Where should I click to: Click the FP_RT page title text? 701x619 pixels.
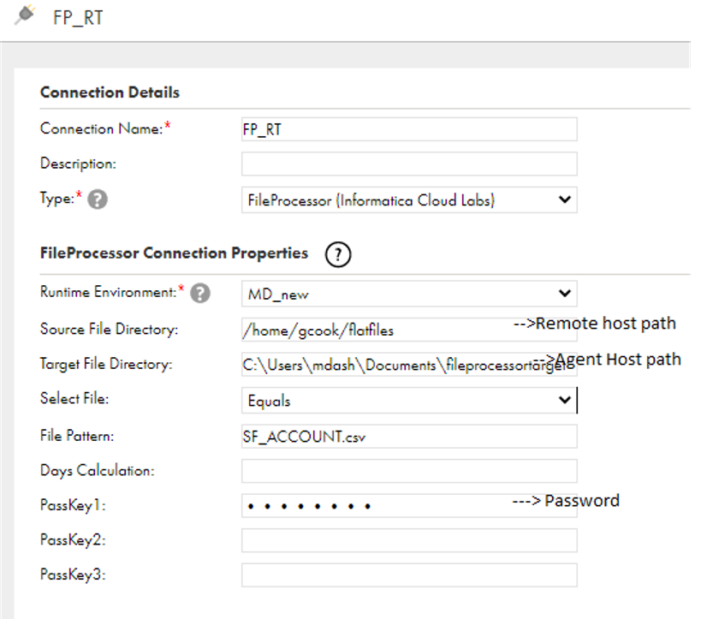(x=78, y=18)
